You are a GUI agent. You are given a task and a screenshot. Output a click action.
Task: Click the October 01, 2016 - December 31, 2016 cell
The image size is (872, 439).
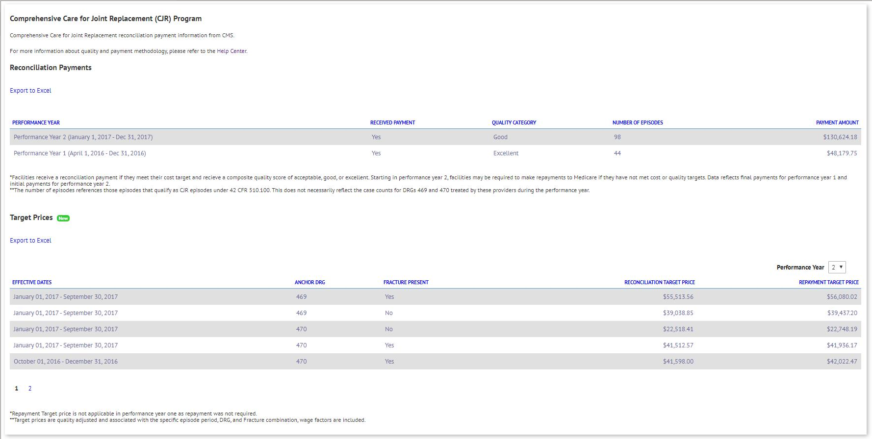point(66,362)
